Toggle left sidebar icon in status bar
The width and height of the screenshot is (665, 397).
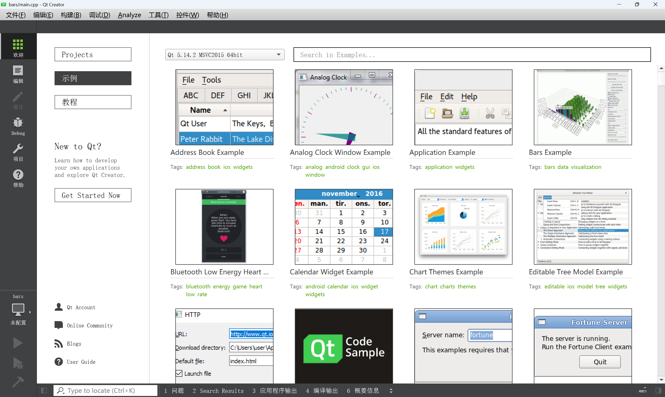(x=44, y=390)
